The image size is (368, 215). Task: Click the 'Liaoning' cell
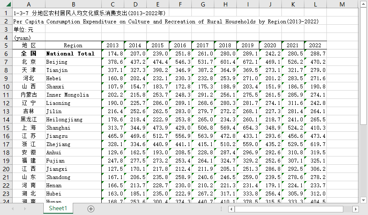pos(73,103)
